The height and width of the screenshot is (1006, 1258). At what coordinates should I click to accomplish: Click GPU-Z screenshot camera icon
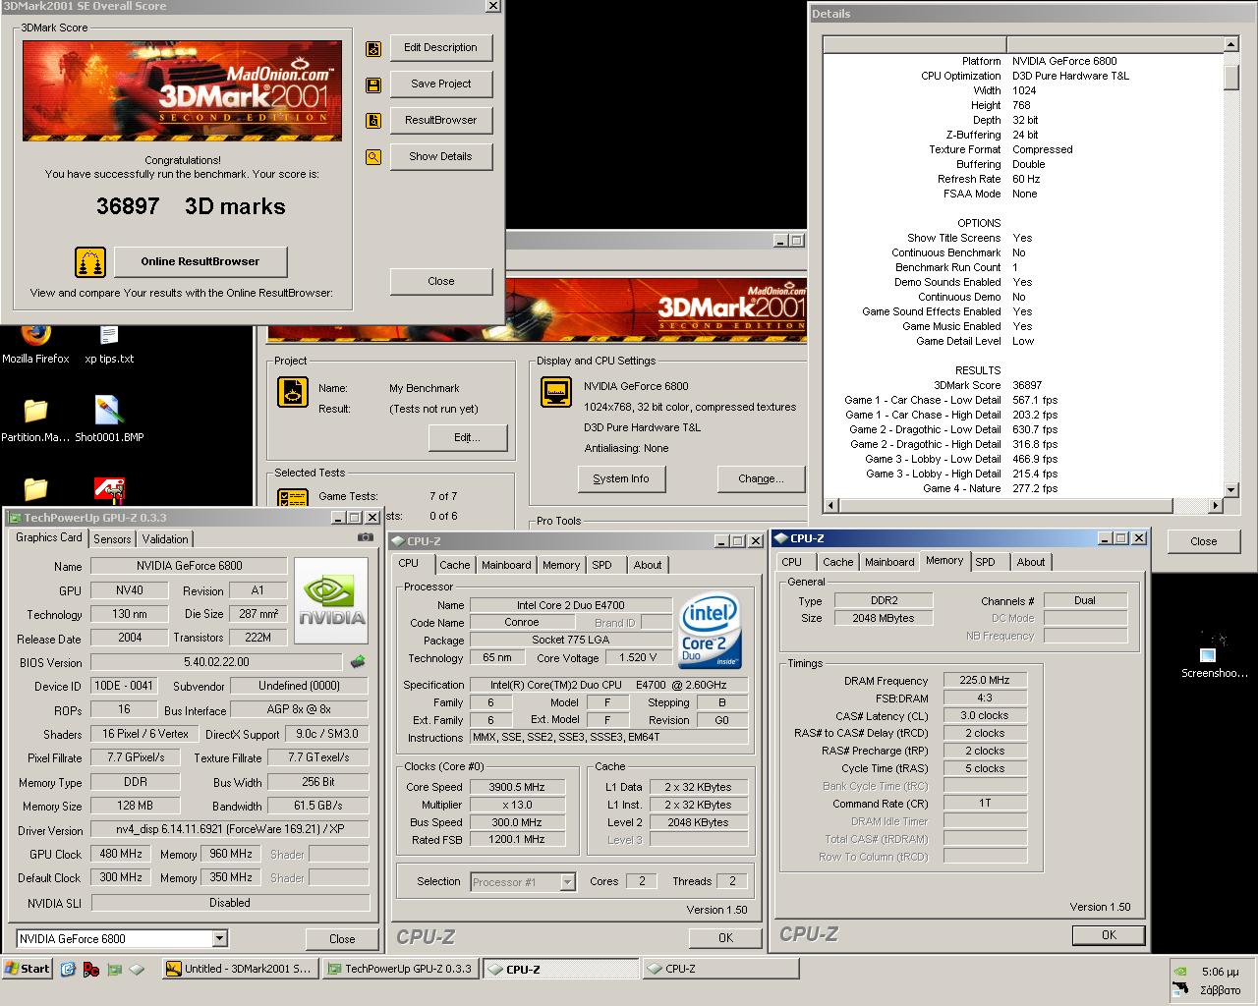365,537
